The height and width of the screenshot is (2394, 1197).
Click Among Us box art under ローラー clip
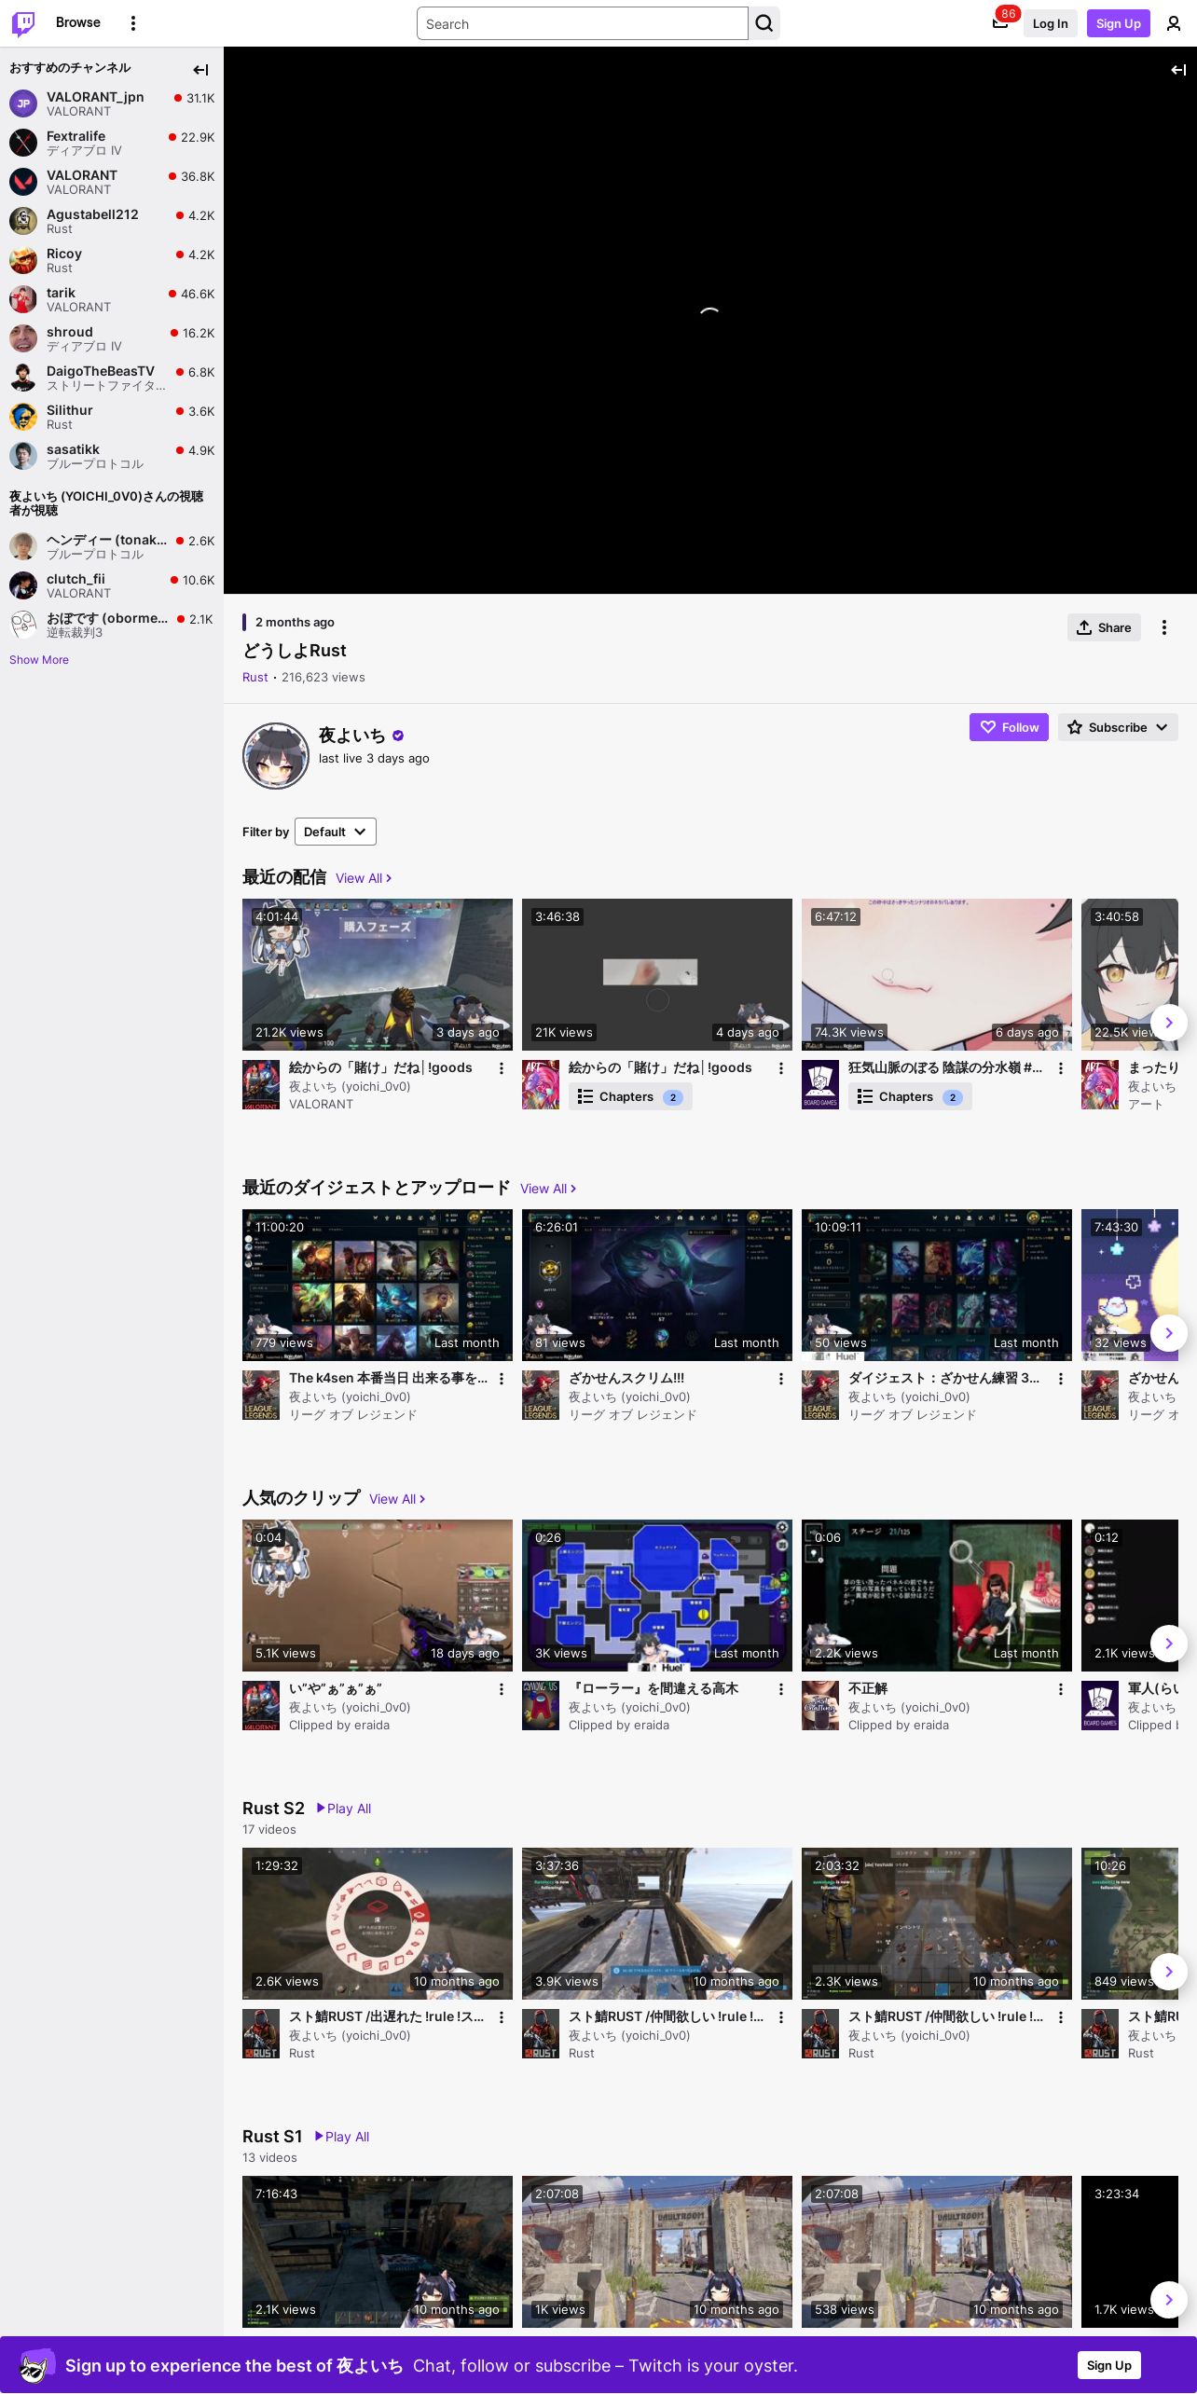click(541, 1705)
